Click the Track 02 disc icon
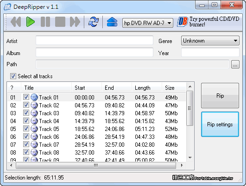 [34, 105]
